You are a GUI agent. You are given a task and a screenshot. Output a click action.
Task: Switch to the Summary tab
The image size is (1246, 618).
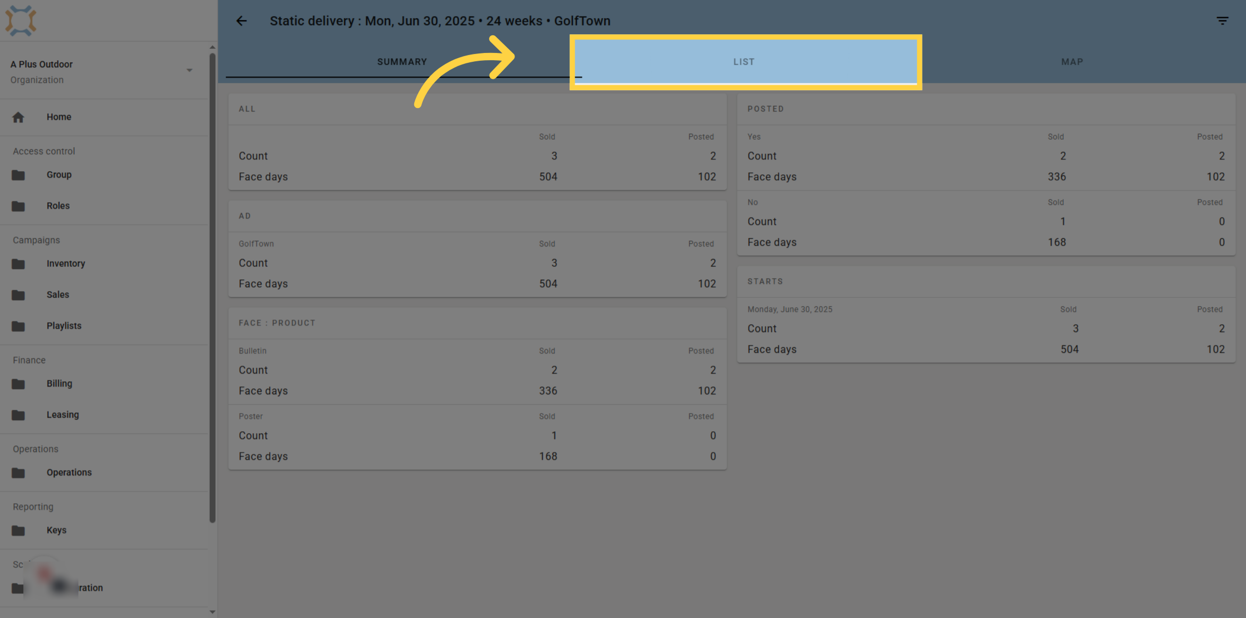(402, 62)
